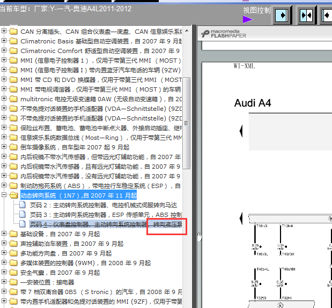Screen dimensions: 332x308
Task: Click the Macromedia FlashPaper logo
Action: 223,34
